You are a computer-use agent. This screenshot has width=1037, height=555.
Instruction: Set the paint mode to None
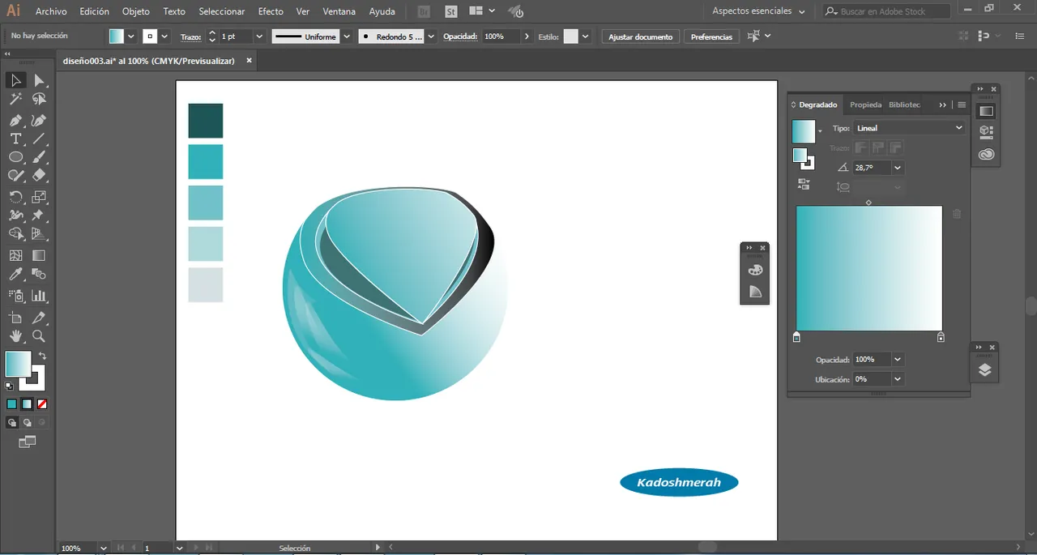(42, 403)
